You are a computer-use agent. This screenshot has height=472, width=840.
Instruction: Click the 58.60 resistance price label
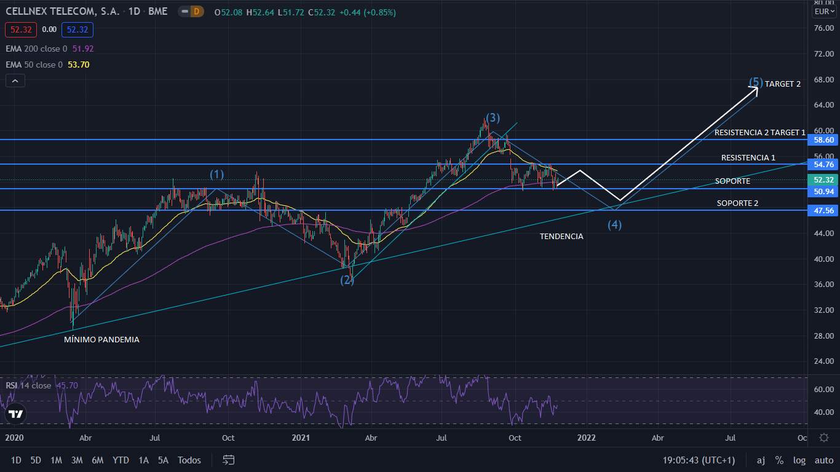pos(823,140)
